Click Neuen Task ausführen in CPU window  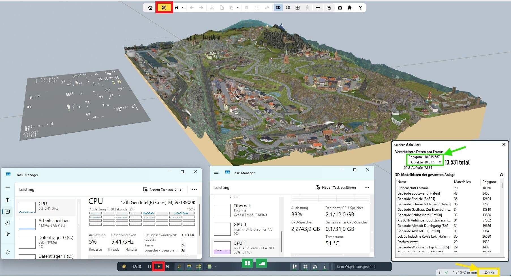click(x=163, y=189)
